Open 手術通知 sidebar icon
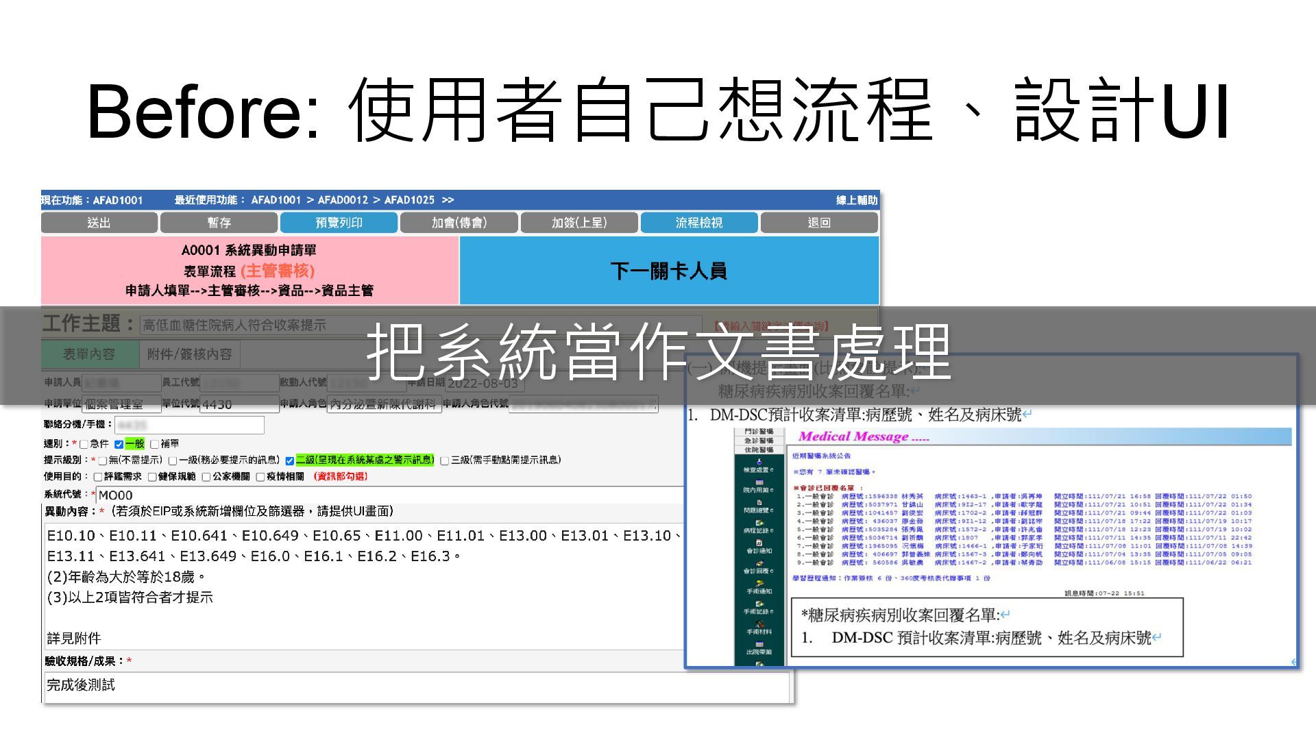The image size is (1316, 740). click(759, 587)
